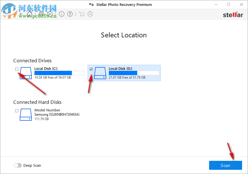Click the Local Disk (D:) drive icon
Viewport: 248px width, 174px height.
point(100,73)
